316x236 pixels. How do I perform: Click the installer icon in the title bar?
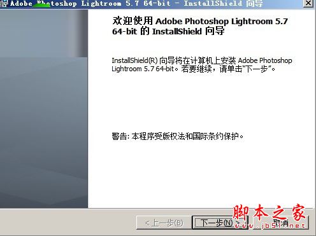coord(4,4)
